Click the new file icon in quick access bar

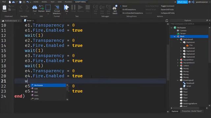(x=10, y=2)
